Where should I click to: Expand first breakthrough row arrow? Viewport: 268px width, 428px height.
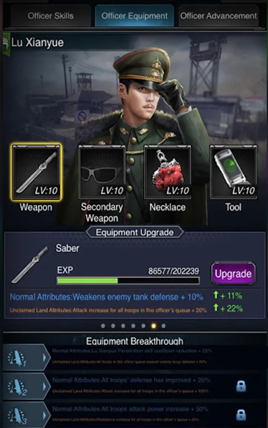(44, 358)
